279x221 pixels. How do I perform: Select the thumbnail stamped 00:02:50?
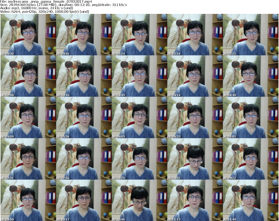28,76
